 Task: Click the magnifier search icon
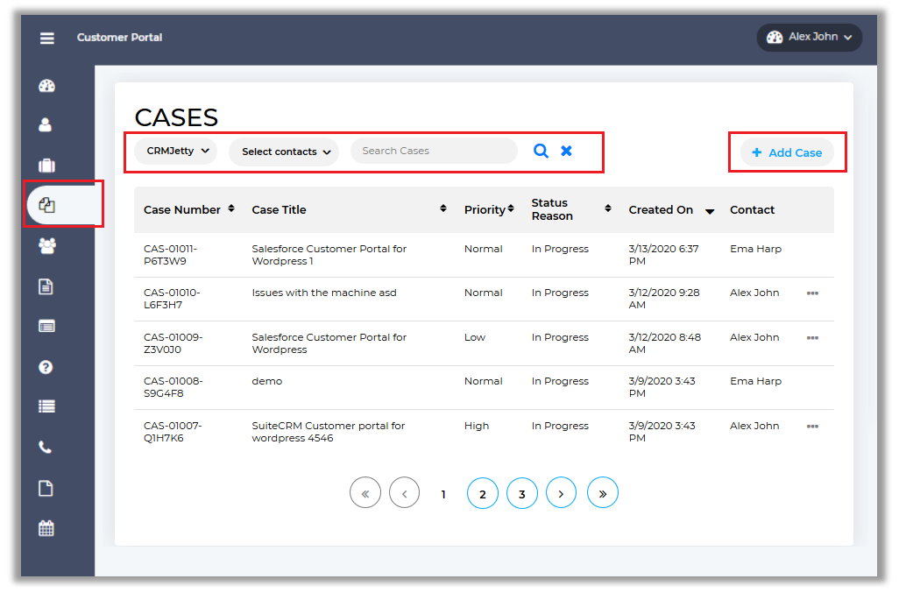pos(541,151)
